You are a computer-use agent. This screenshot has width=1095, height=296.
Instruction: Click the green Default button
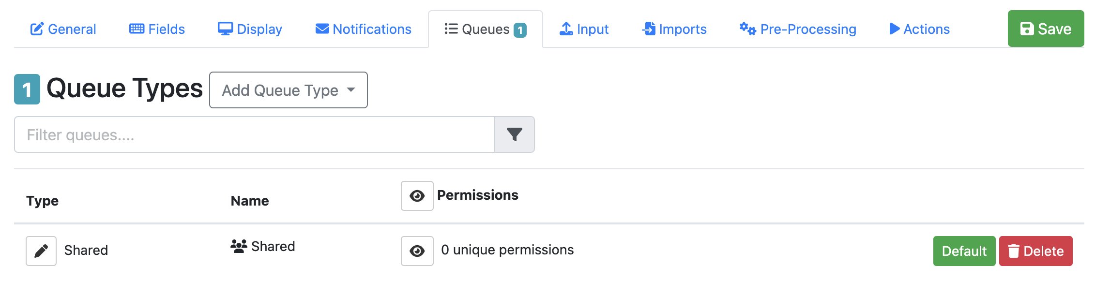click(x=964, y=251)
